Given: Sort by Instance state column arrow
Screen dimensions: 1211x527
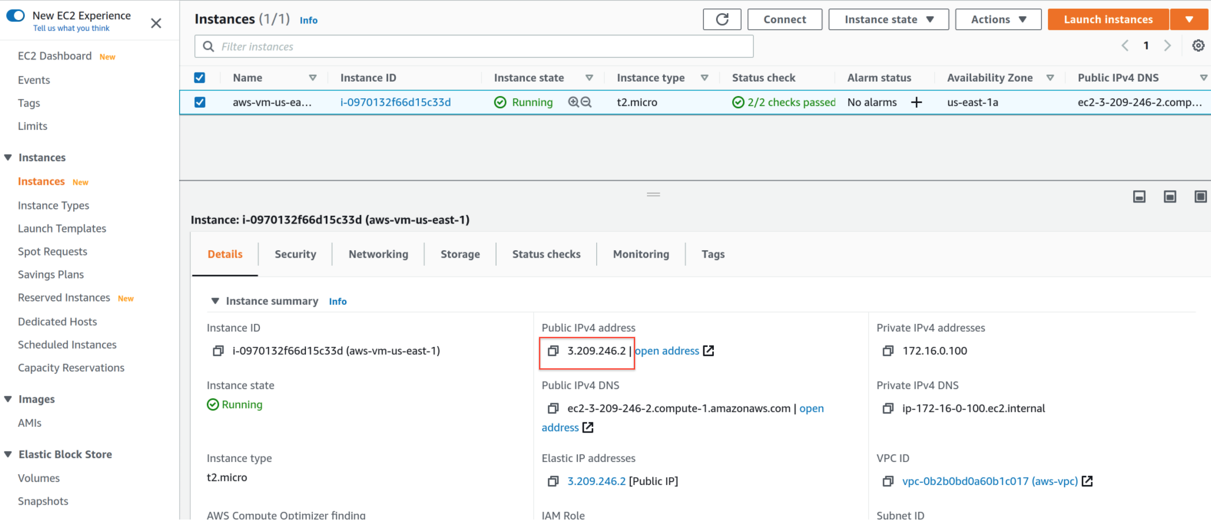Looking at the screenshot, I should [589, 78].
